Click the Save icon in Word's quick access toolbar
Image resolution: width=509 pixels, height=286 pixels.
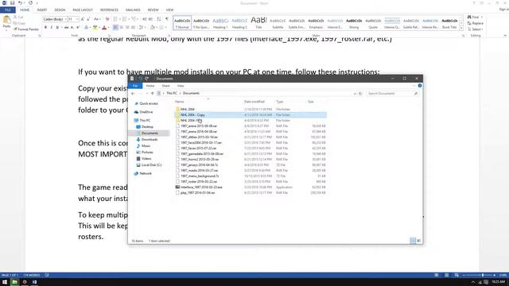13,3
